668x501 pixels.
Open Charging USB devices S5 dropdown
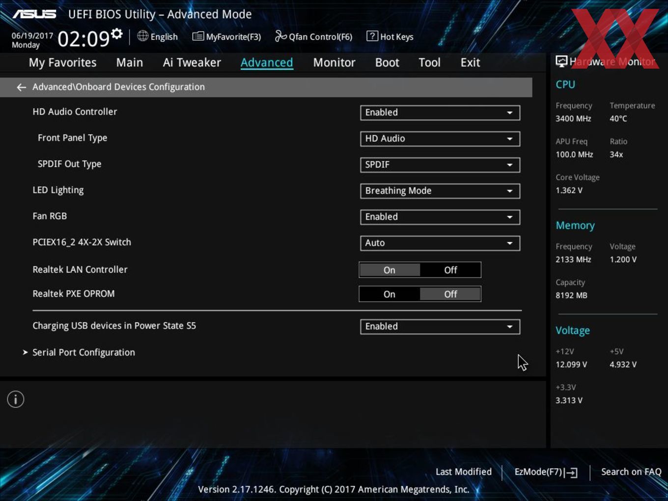(x=440, y=327)
